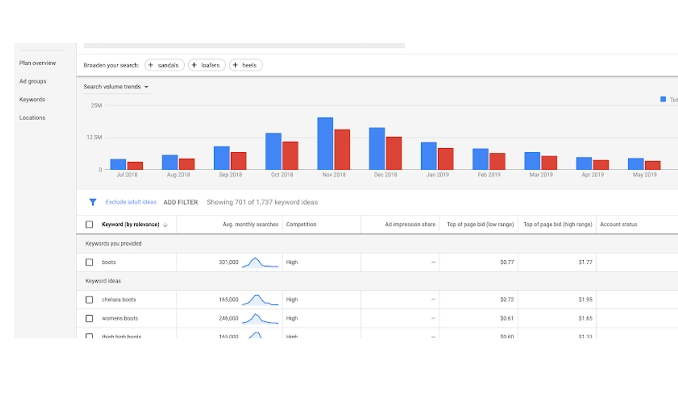Screen dimensions: 678x396
Task: Click the blue legend color square
Action: (x=663, y=99)
